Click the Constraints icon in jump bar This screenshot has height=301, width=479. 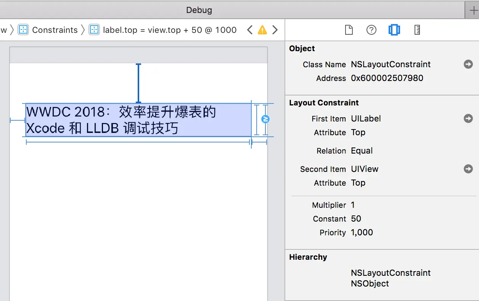(23, 30)
